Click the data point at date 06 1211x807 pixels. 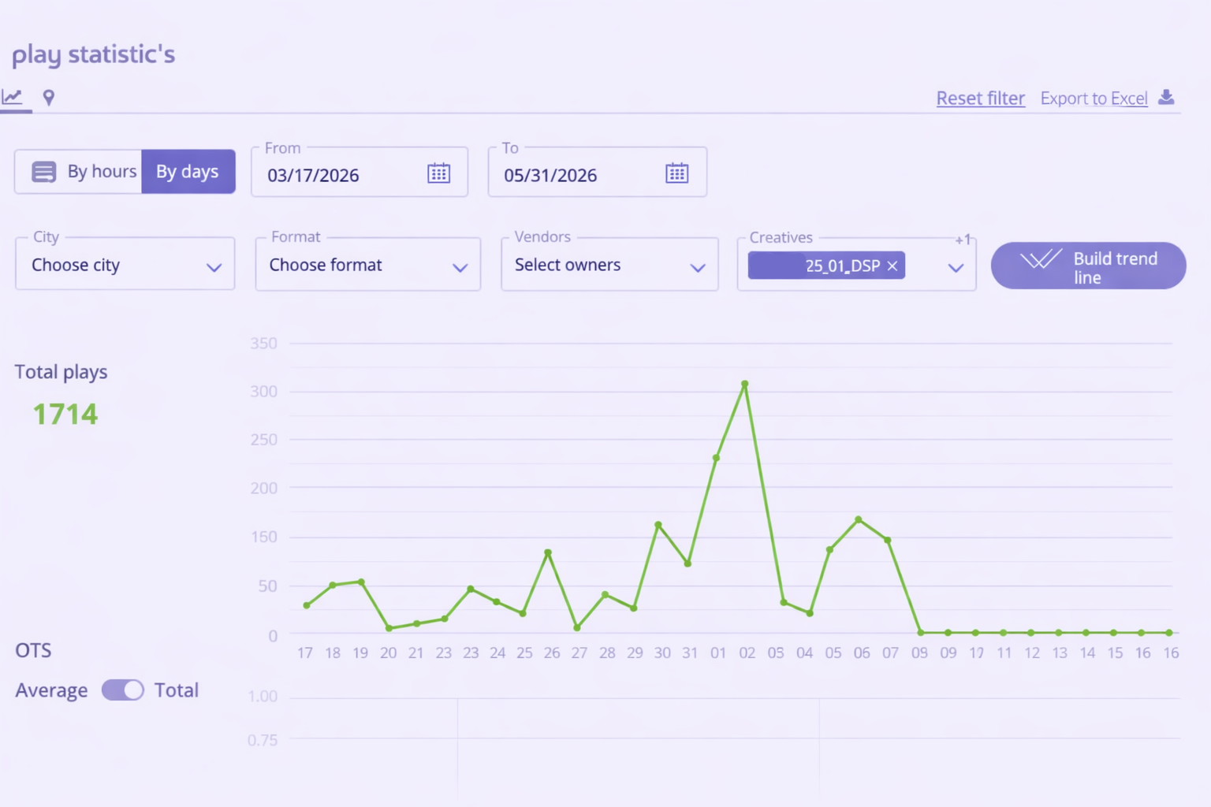click(859, 520)
